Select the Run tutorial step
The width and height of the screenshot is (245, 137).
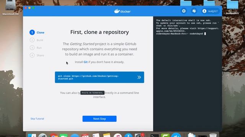click(36, 48)
